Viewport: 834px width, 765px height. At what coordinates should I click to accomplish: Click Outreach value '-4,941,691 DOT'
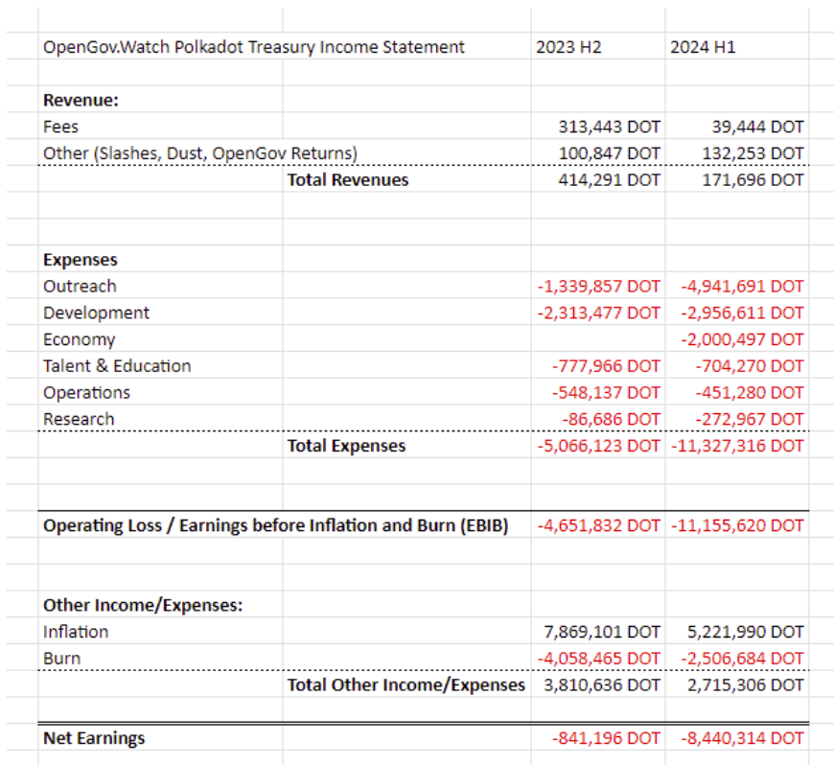pyautogui.click(x=743, y=287)
